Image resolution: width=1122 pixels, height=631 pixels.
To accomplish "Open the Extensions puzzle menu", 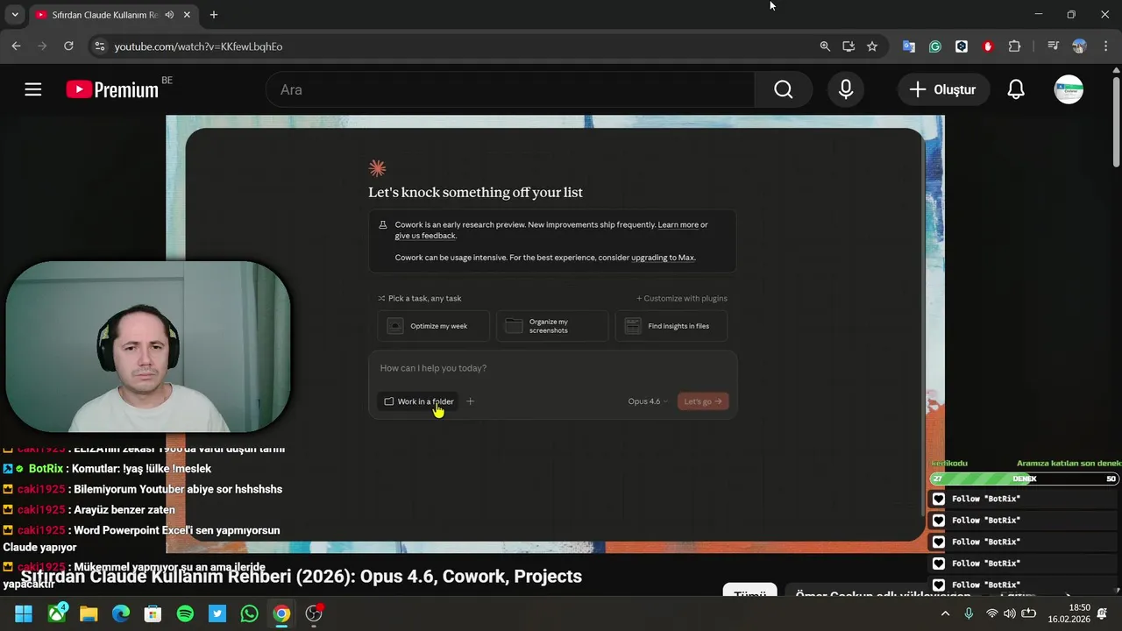I will click(1014, 46).
